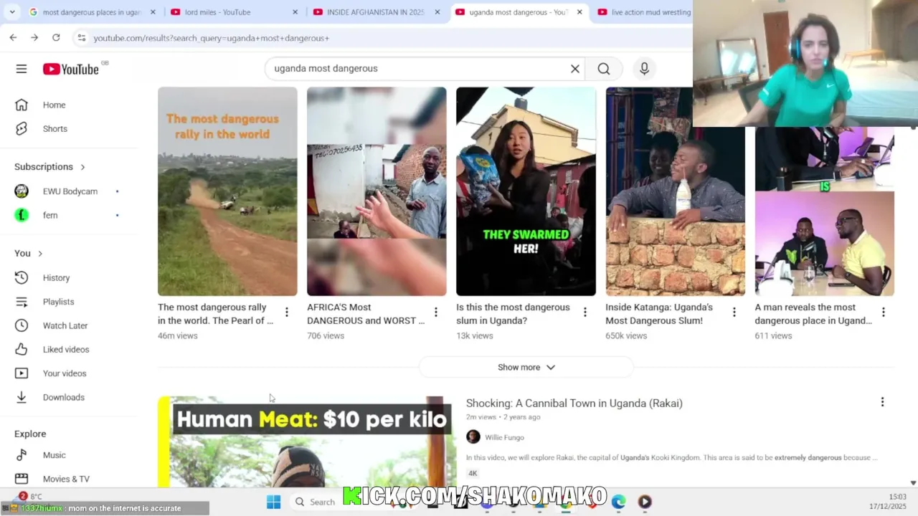Expand the Subscriptions section
Image resolution: width=918 pixels, height=516 pixels.
[x=49, y=167]
